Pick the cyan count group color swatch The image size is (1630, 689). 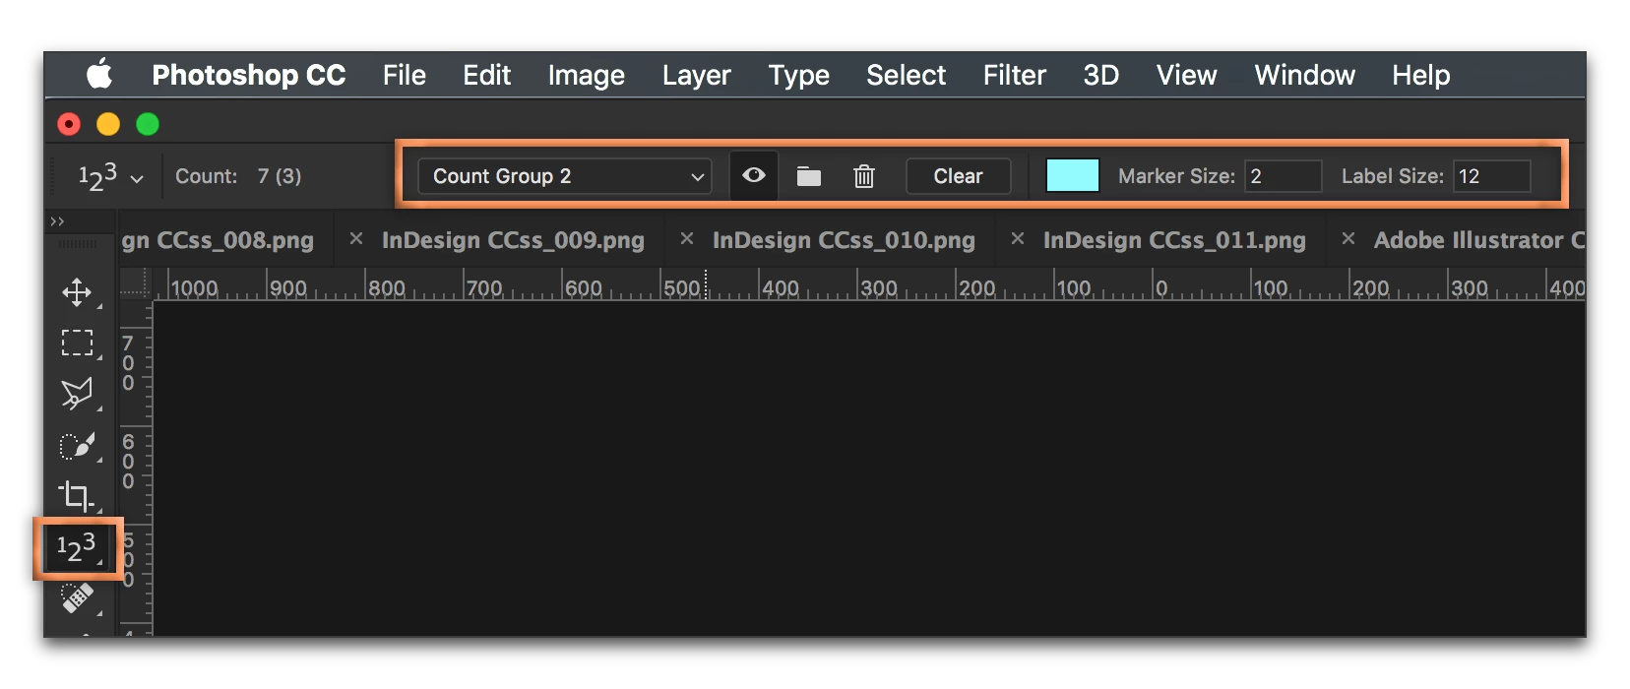(1072, 176)
